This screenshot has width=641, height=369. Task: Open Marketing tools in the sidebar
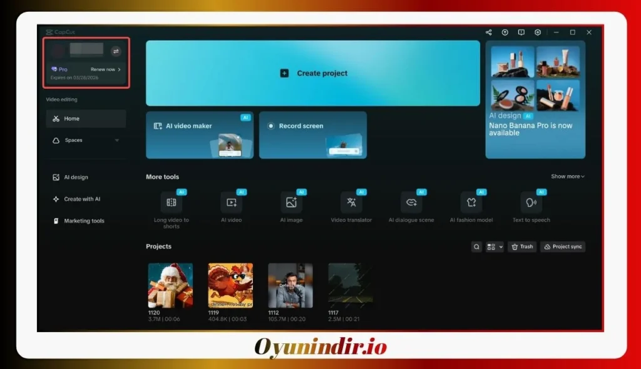86,221
